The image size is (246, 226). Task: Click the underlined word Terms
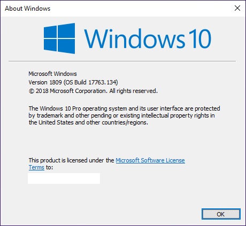[36, 167]
